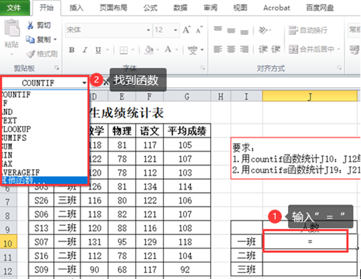This screenshot has width=361, height=279.
Task: Increase font size with larger A
Action: pos(187,29)
